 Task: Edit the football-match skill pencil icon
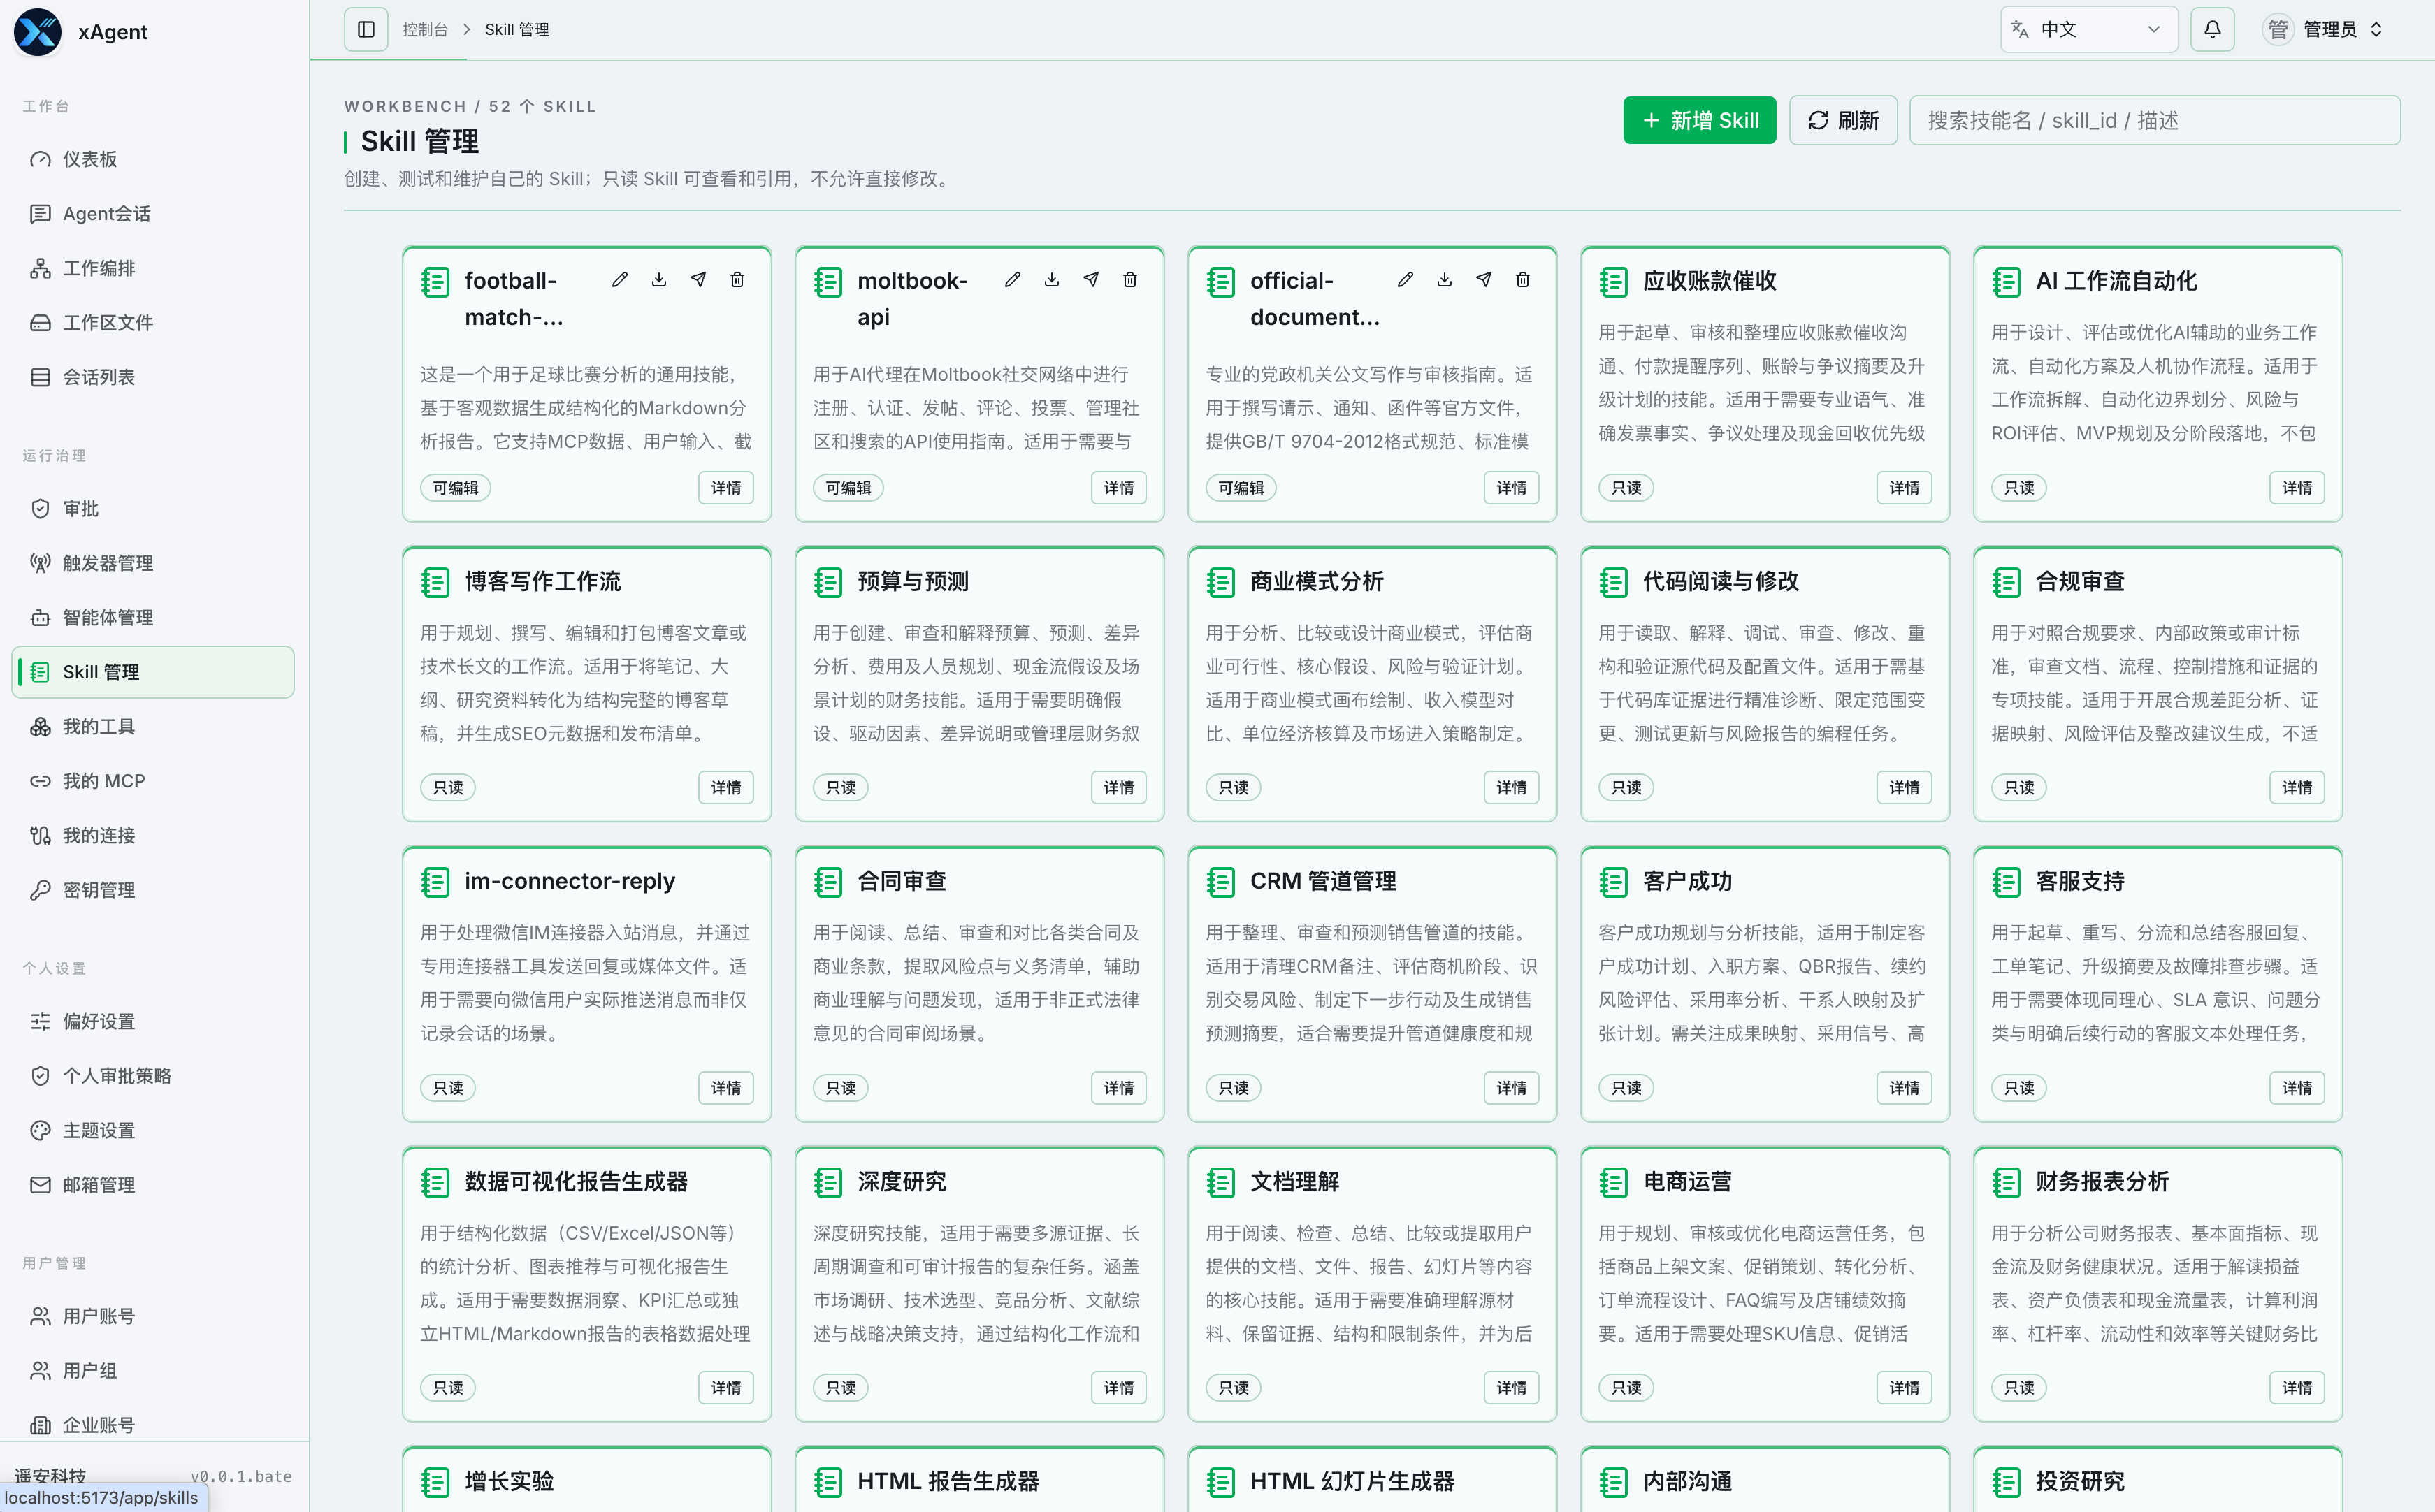[x=620, y=280]
